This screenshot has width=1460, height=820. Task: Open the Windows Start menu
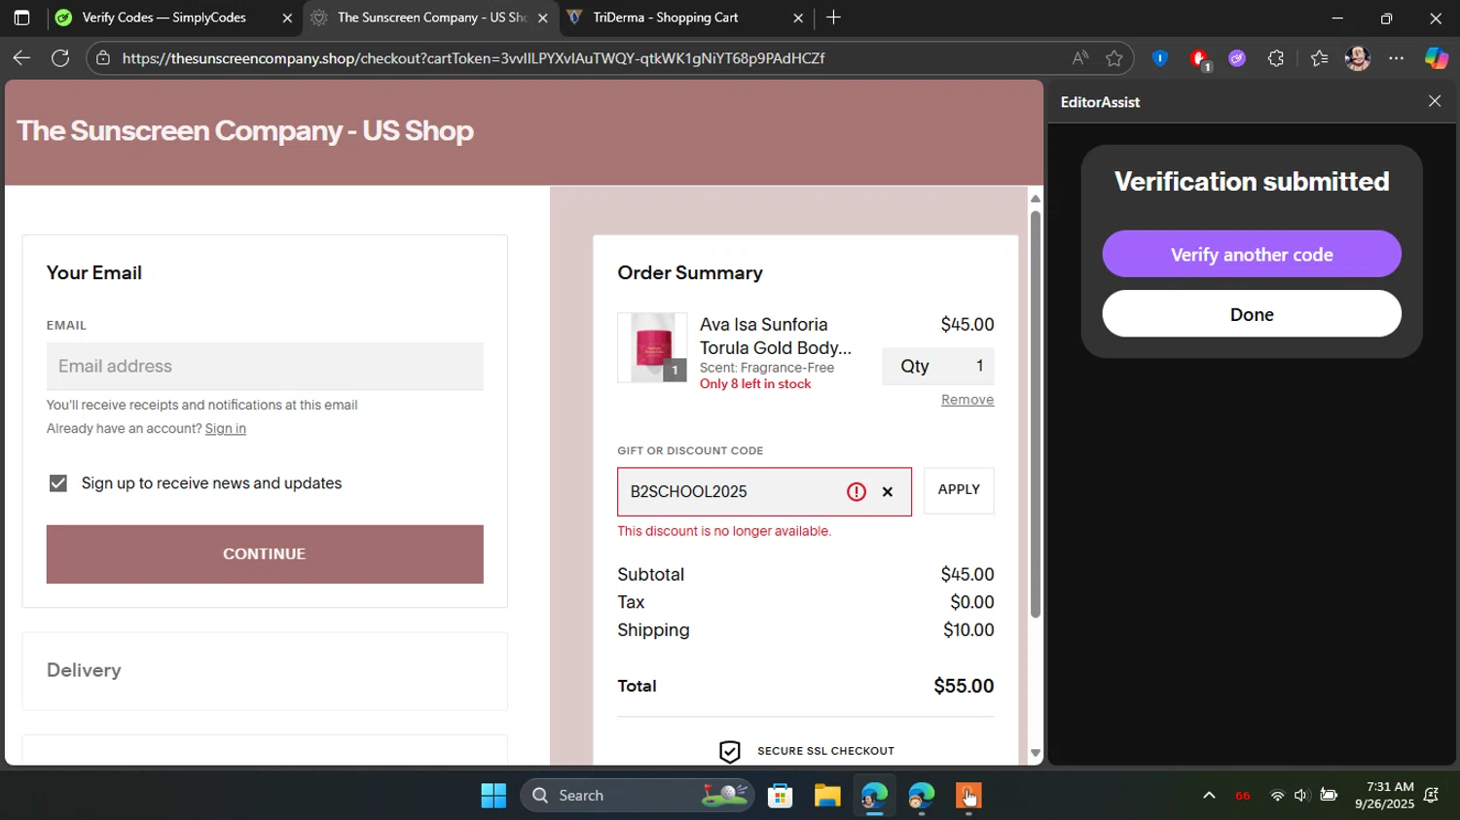(x=493, y=796)
